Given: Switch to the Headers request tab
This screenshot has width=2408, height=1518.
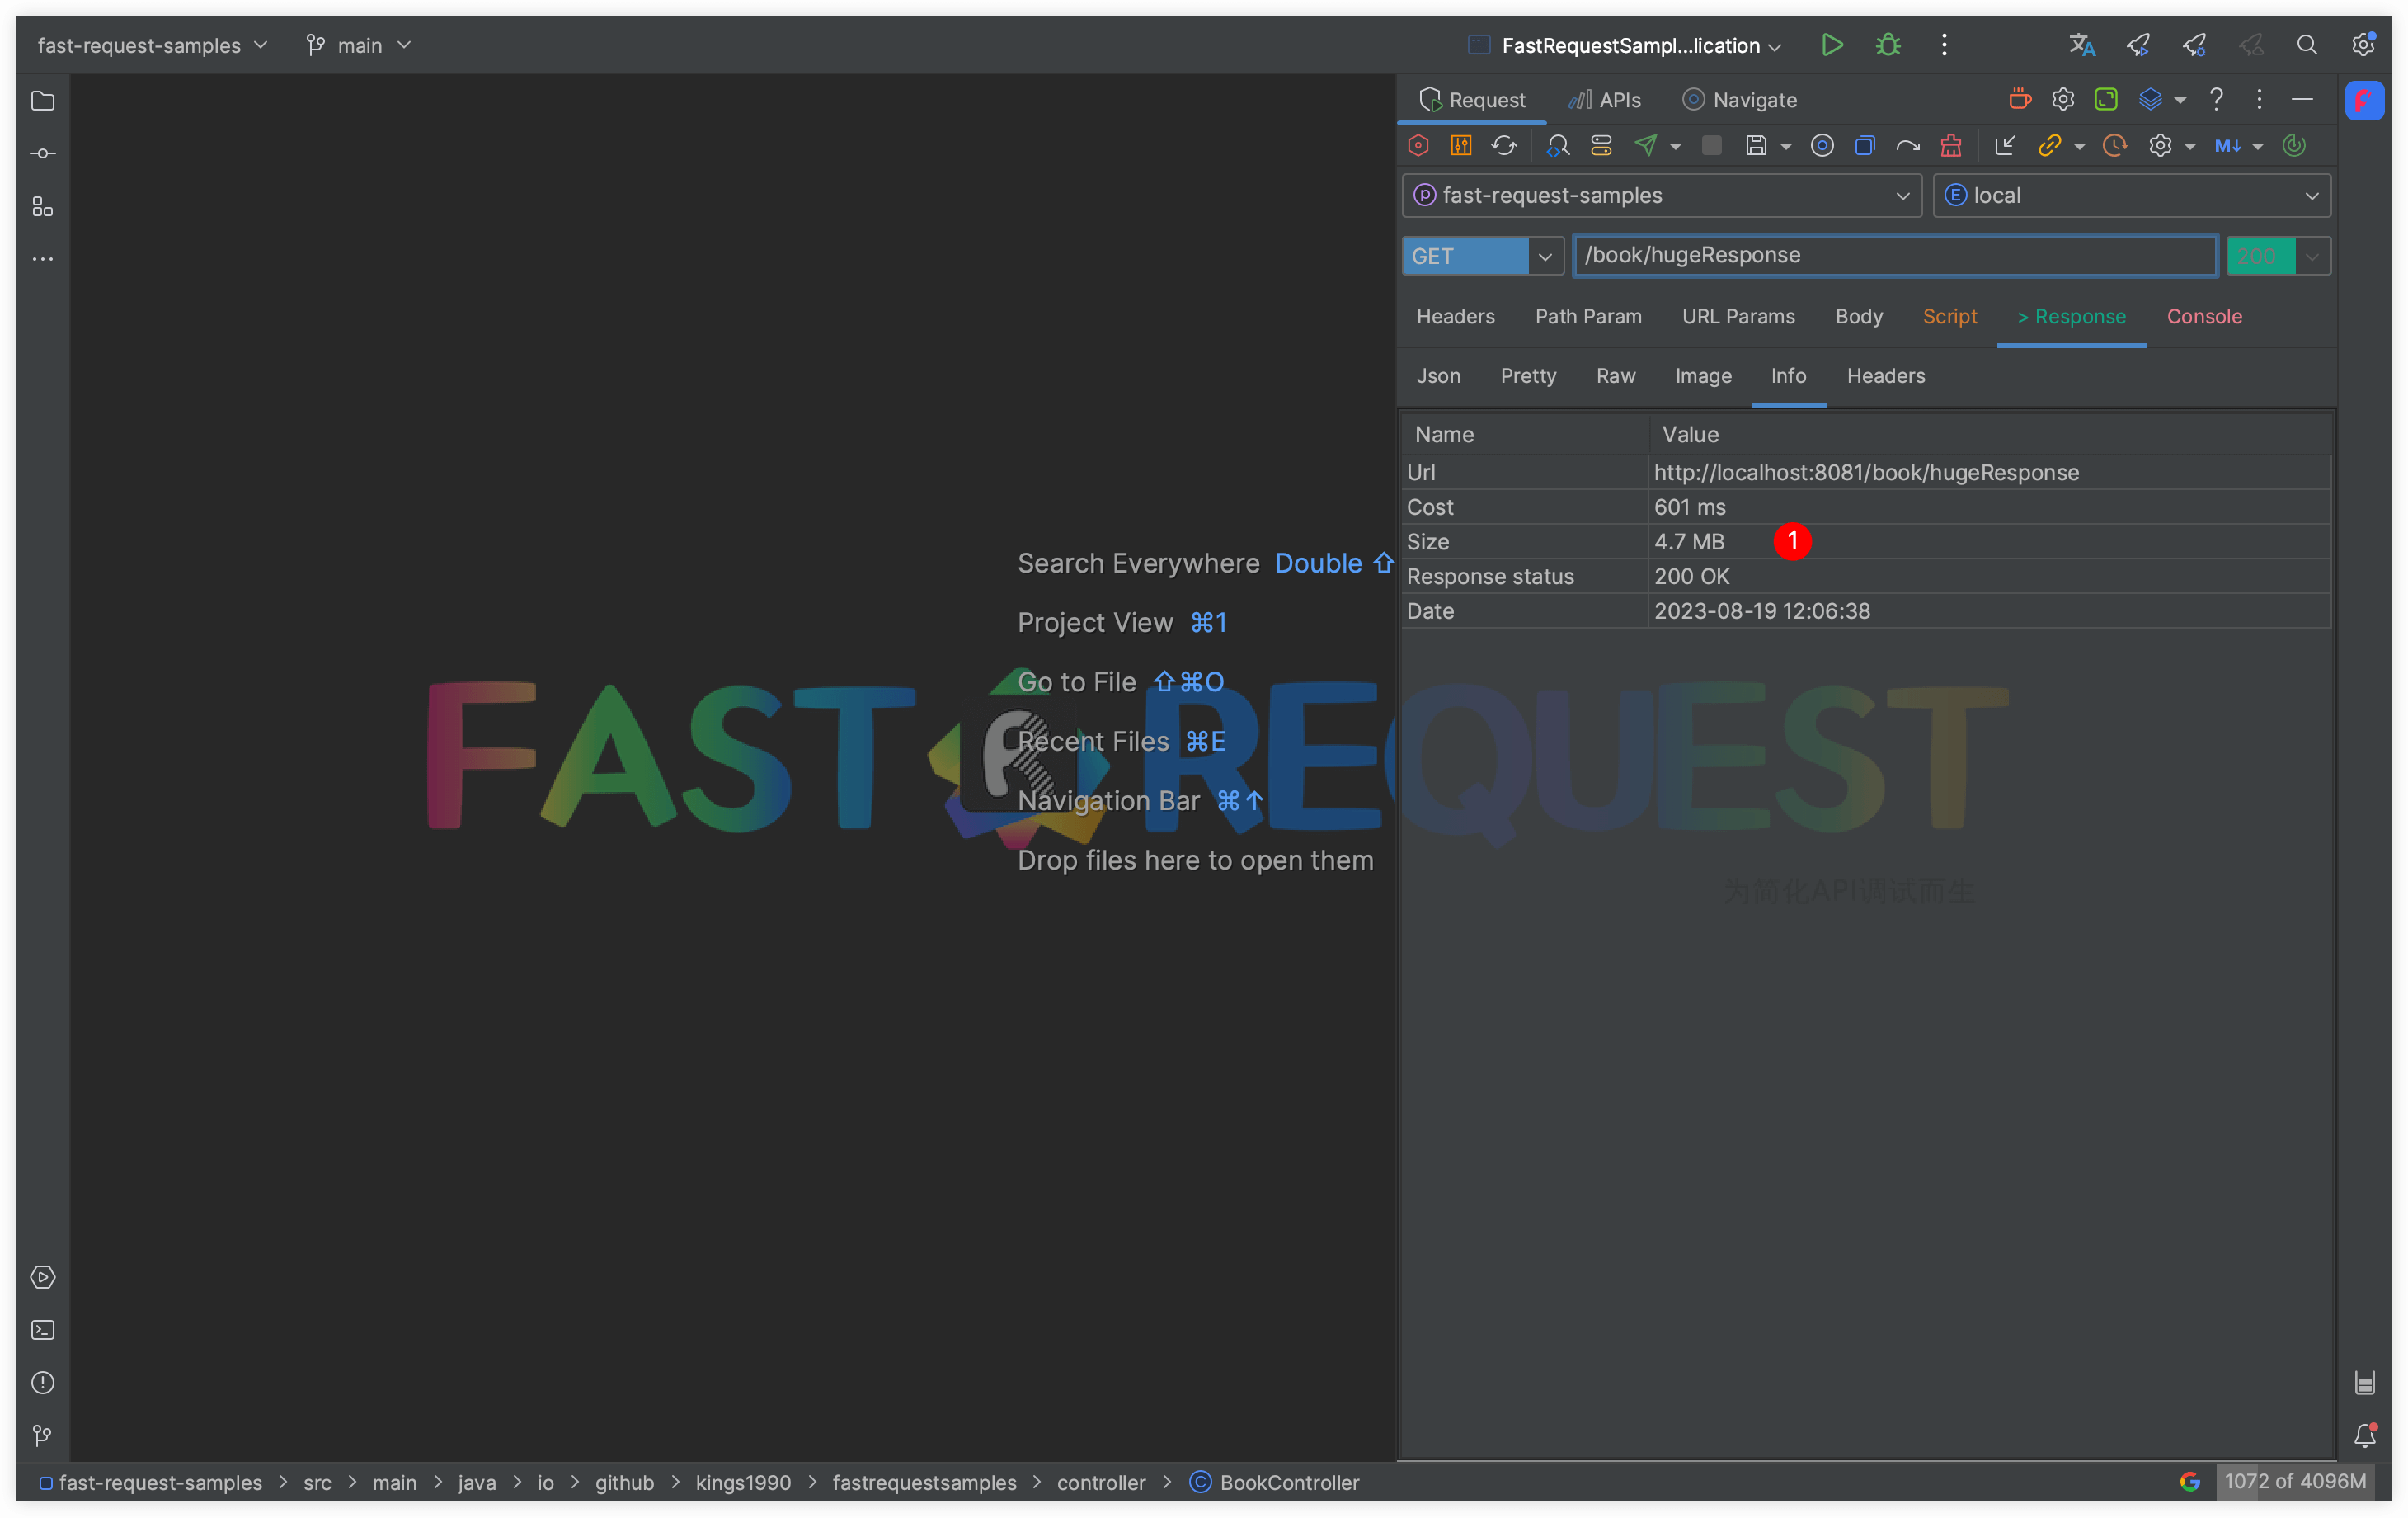Looking at the screenshot, I should pyautogui.click(x=1455, y=316).
